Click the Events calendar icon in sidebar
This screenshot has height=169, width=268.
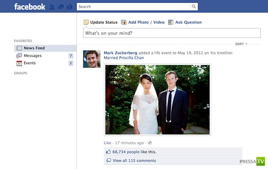pyautogui.click(x=19, y=63)
